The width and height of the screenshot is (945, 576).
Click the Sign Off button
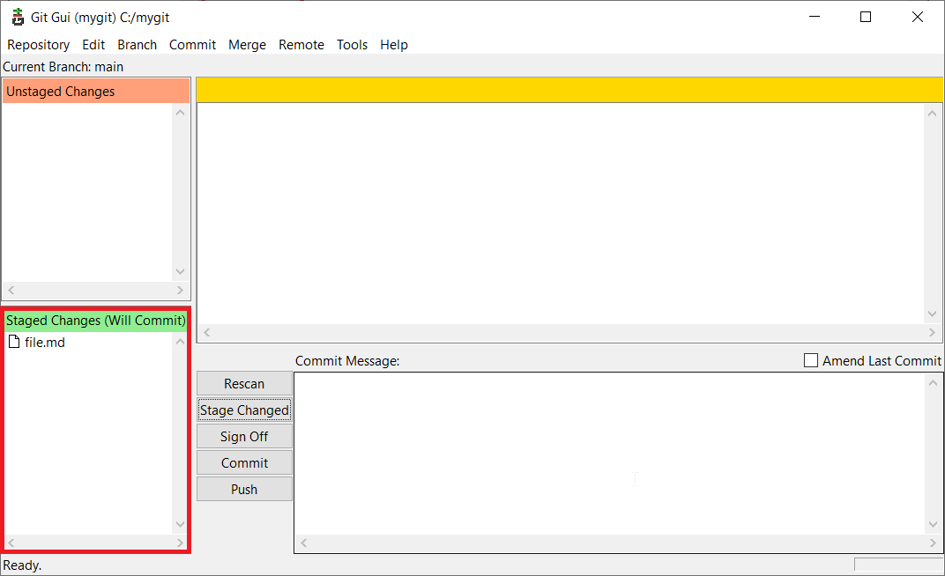click(x=244, y=437)
